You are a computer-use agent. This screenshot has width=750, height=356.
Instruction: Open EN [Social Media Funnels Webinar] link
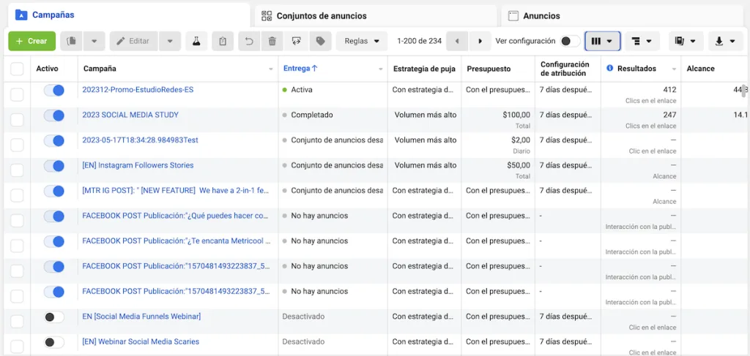click(x=141, y=317)
